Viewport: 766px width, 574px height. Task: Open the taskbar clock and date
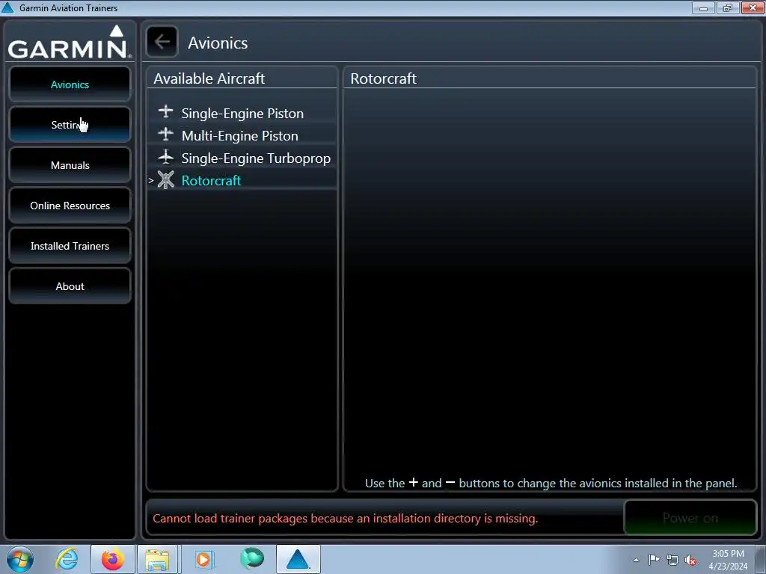tap(728, 560)
